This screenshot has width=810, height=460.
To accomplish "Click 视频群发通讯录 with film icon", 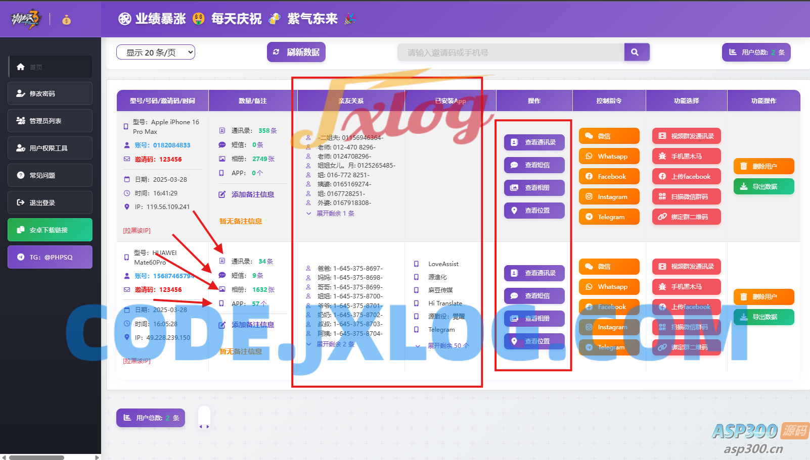I will pos(686,135).
